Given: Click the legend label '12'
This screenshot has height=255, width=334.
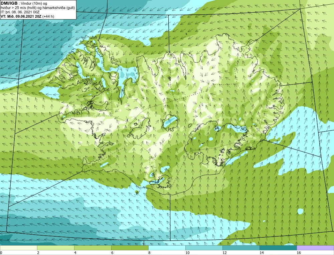Looking at the screenshot, I should [x=224, y=253].
